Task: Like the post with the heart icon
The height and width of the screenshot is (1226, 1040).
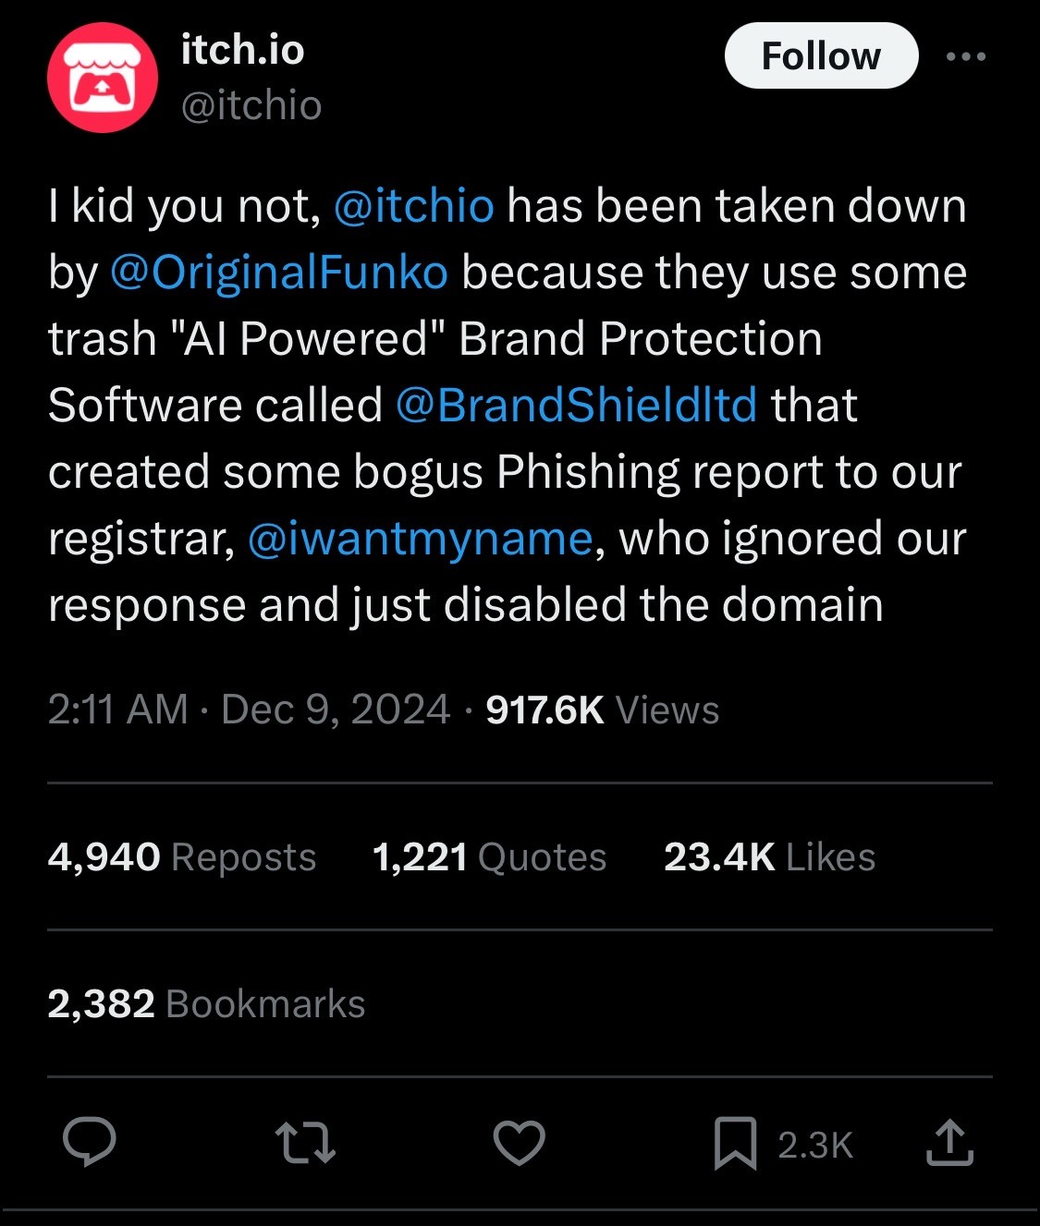Action: pos(520,1142)
